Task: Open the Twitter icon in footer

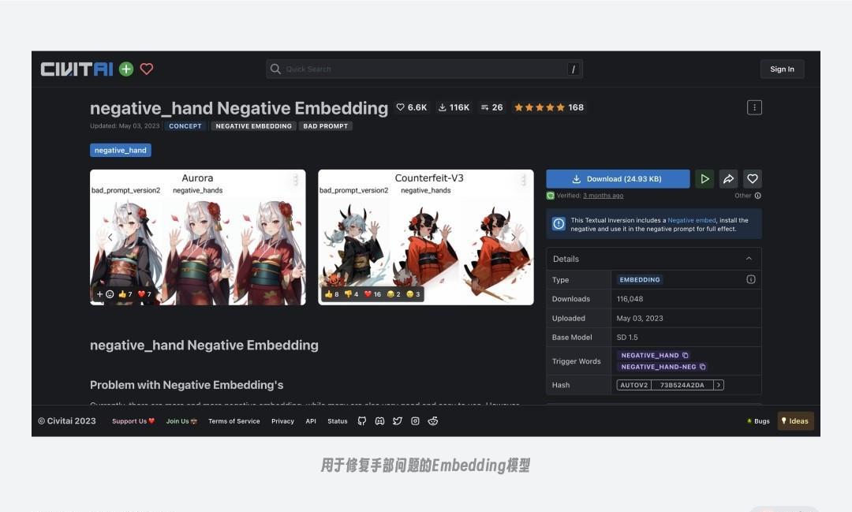Action: click(x=398, y=421)
